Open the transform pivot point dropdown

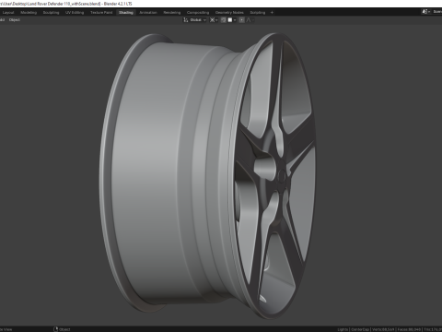214,20
